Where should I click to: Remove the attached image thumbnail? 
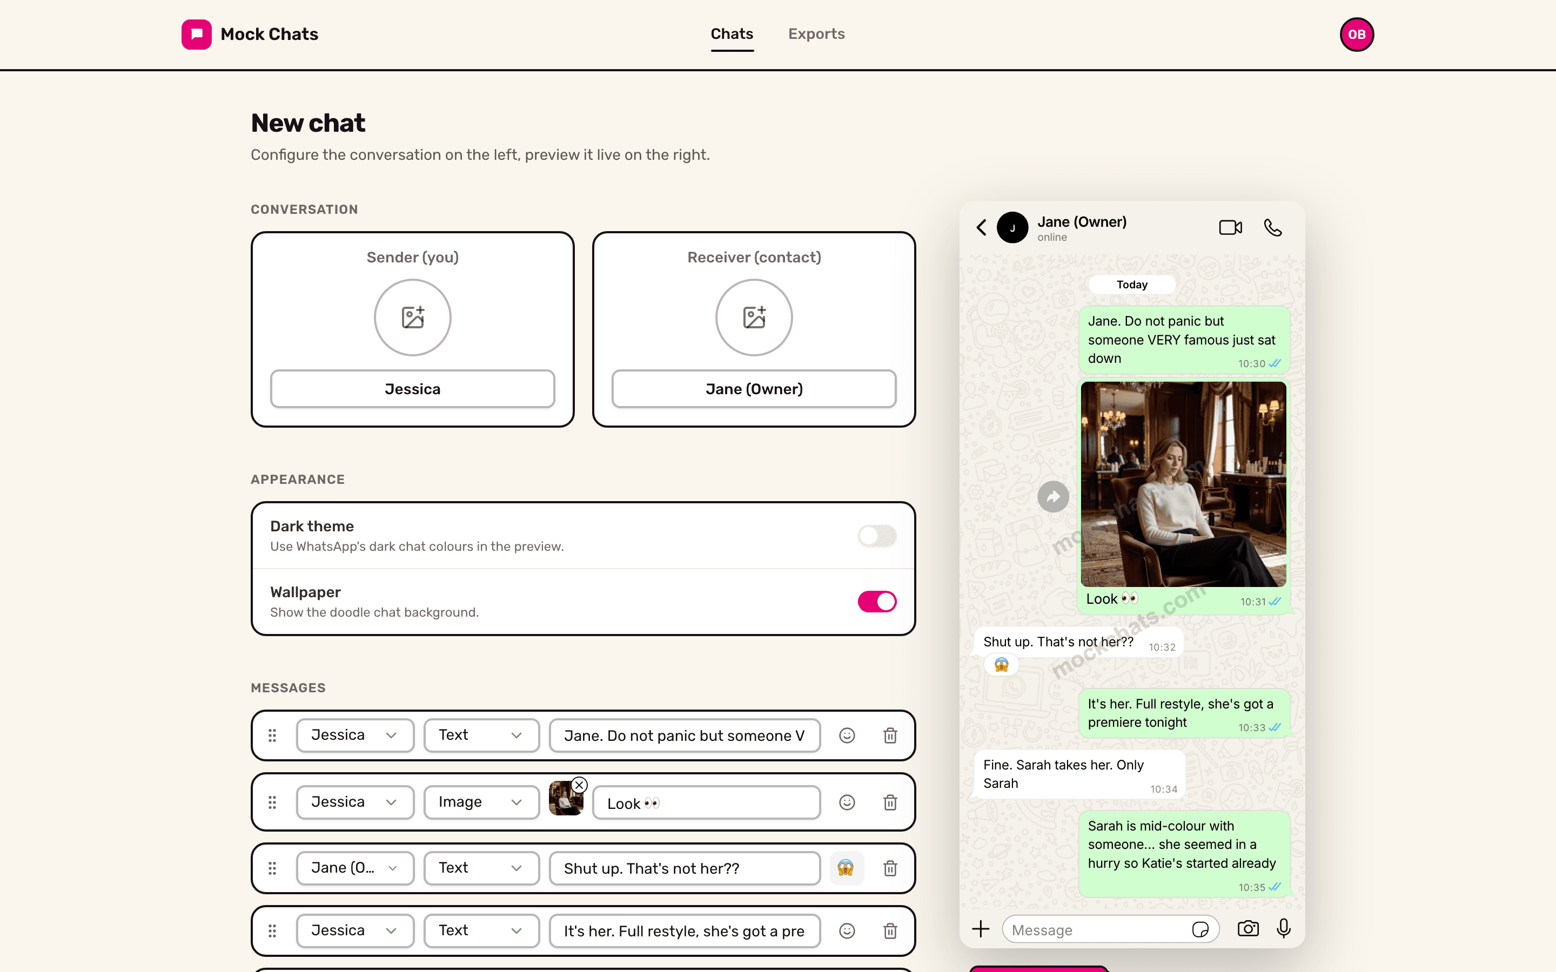(x=579, y=785)
